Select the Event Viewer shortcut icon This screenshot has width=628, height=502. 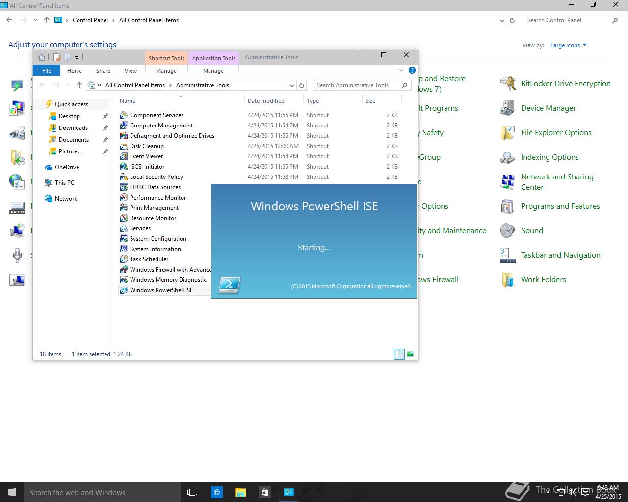click(x=124, y=156)
